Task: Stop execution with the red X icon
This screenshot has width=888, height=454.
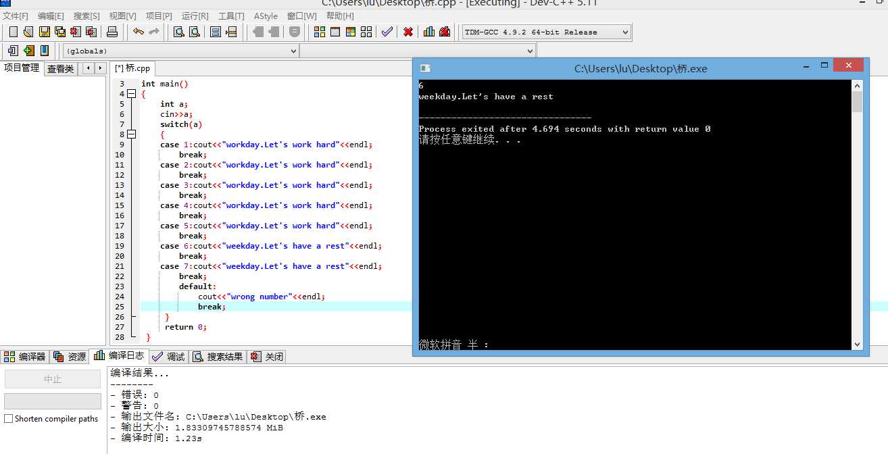Action: pos(408,32)
